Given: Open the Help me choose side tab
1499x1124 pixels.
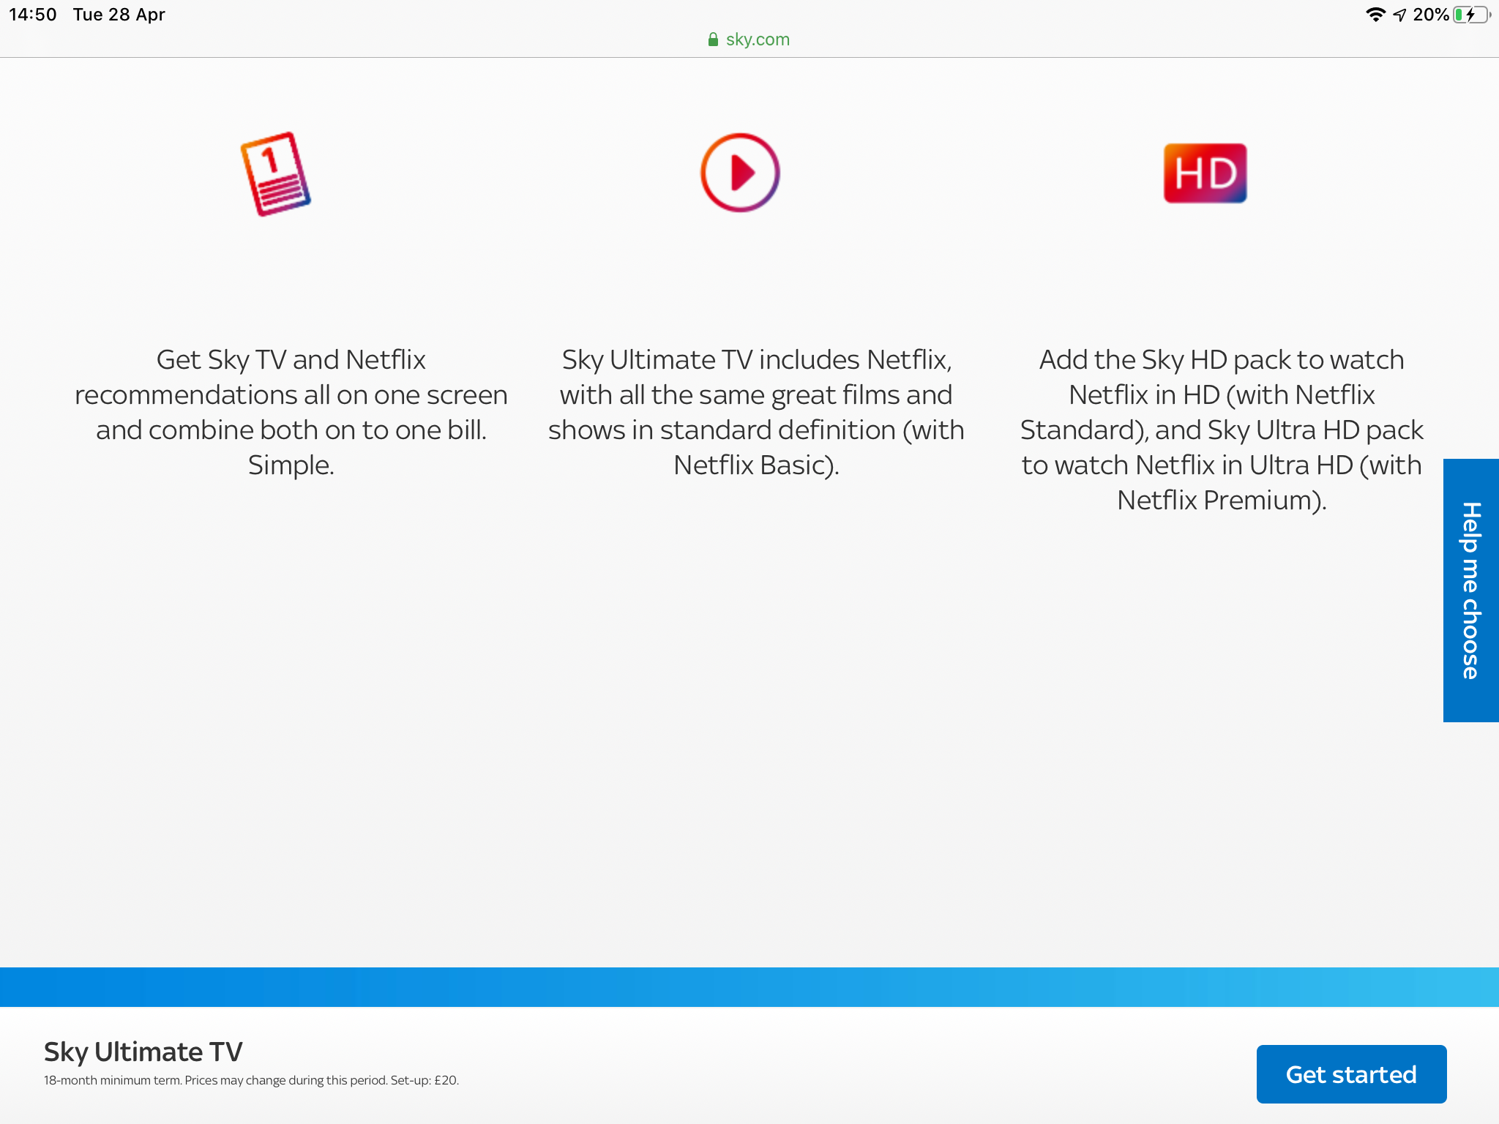Looking at the screenshot, I should click(x=1471, y=591).
